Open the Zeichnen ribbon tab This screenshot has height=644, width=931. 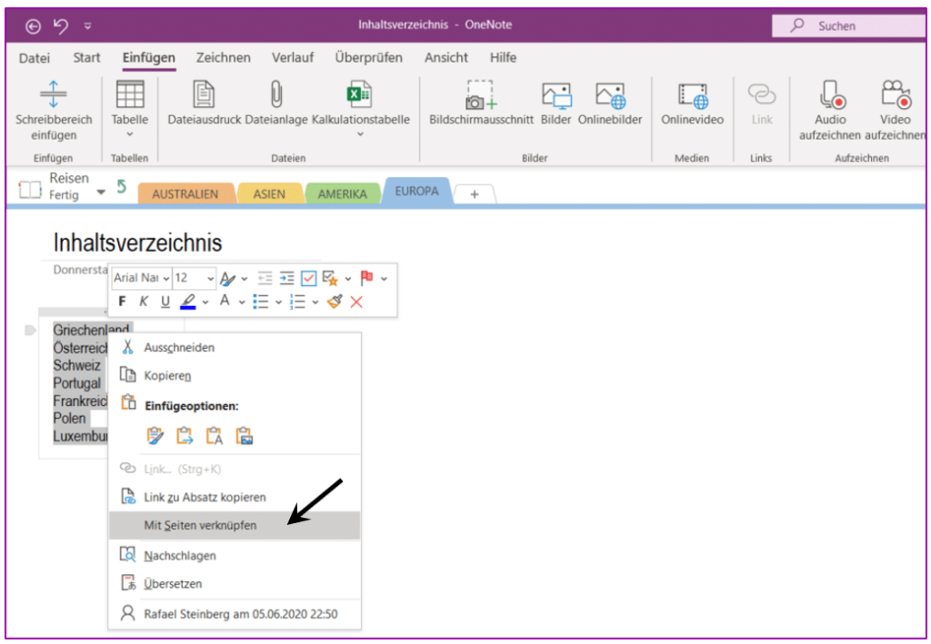coord(224,57)
